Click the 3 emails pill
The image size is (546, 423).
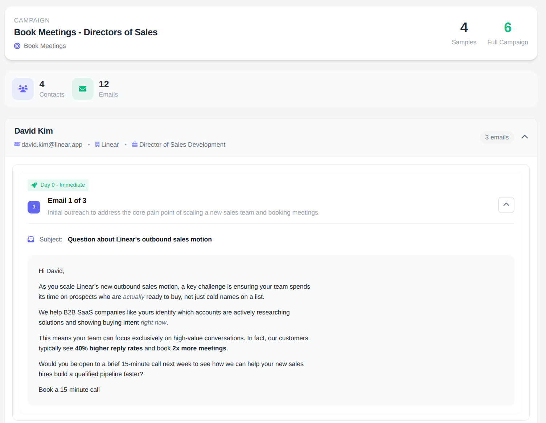click(497, 137)
